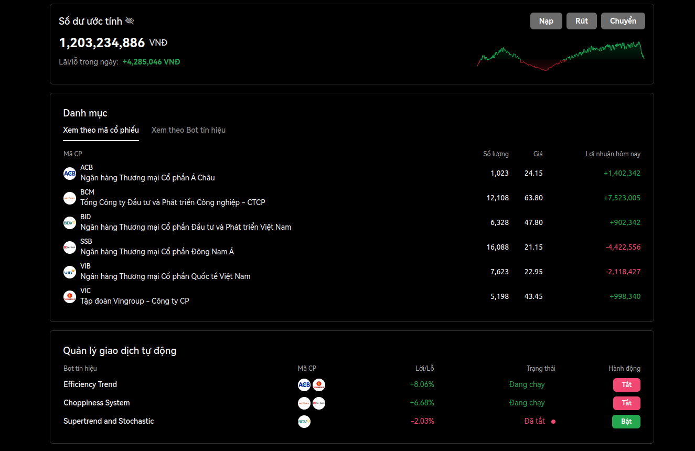Image resolution: width=695 pixels, height=451 pixels.
Task: Click SSB icon in Choppiness System row
Action: tap(319, 403)
